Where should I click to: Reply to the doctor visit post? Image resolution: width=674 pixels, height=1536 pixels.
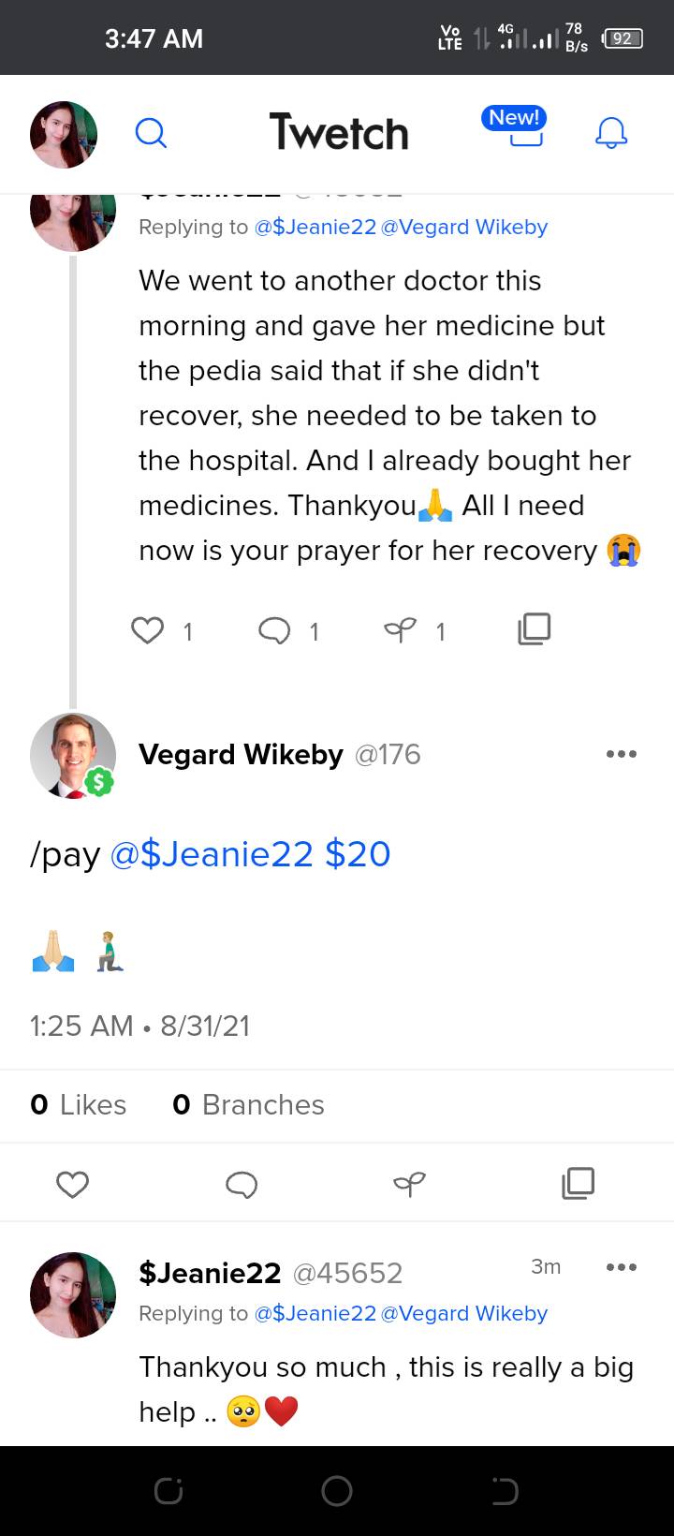click(274, 630)
